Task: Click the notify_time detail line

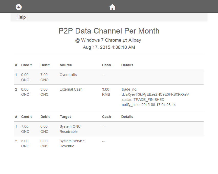Action: (x=149, y=105)
